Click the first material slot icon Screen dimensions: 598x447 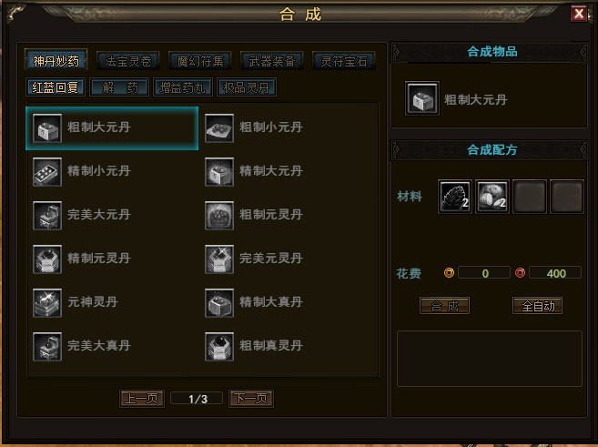455,197
